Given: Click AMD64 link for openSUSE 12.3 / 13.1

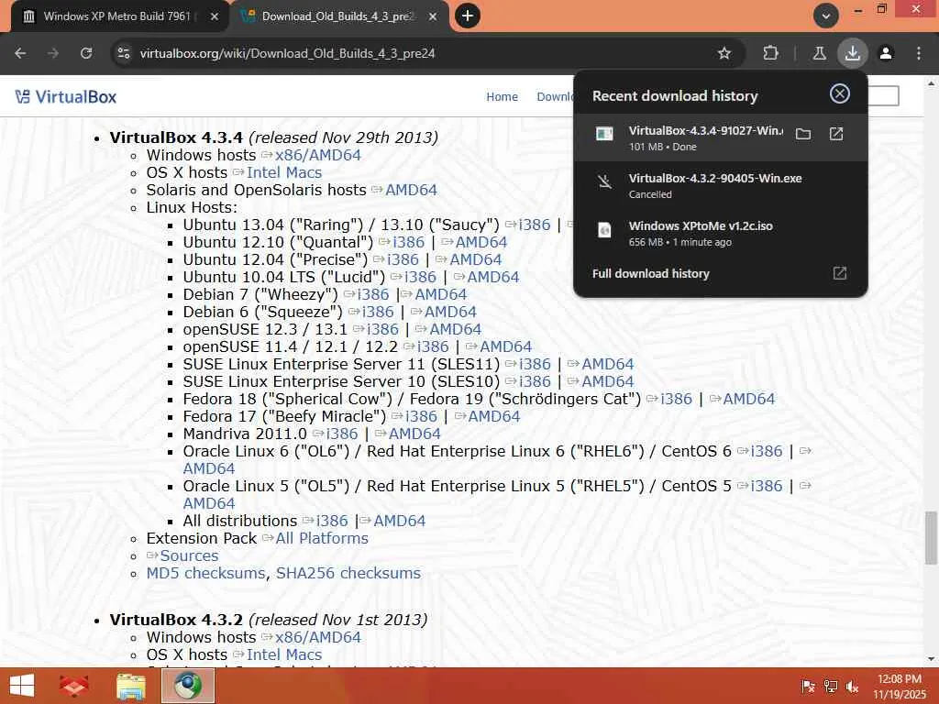Looking at the screenshot, I should (455, 329).
